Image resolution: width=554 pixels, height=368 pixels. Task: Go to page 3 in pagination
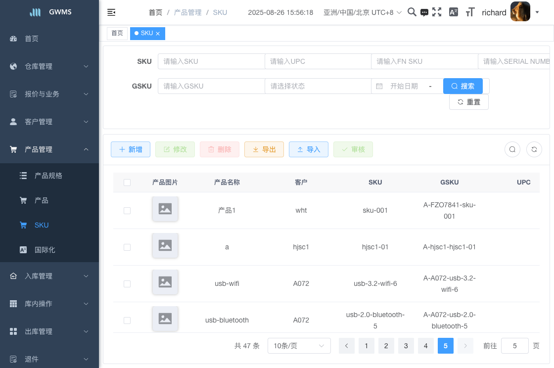(x=406, y=346)
